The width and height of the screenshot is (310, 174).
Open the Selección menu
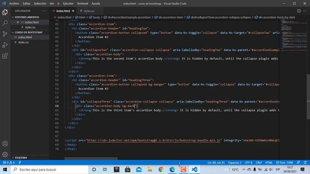(40, 3)
